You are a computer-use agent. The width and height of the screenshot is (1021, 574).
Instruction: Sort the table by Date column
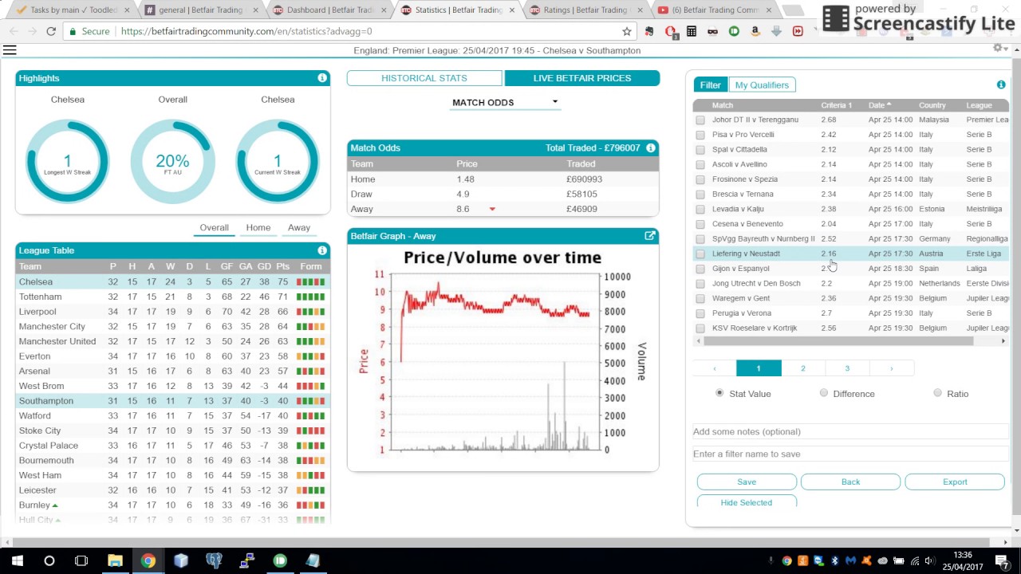coord(877,105)
